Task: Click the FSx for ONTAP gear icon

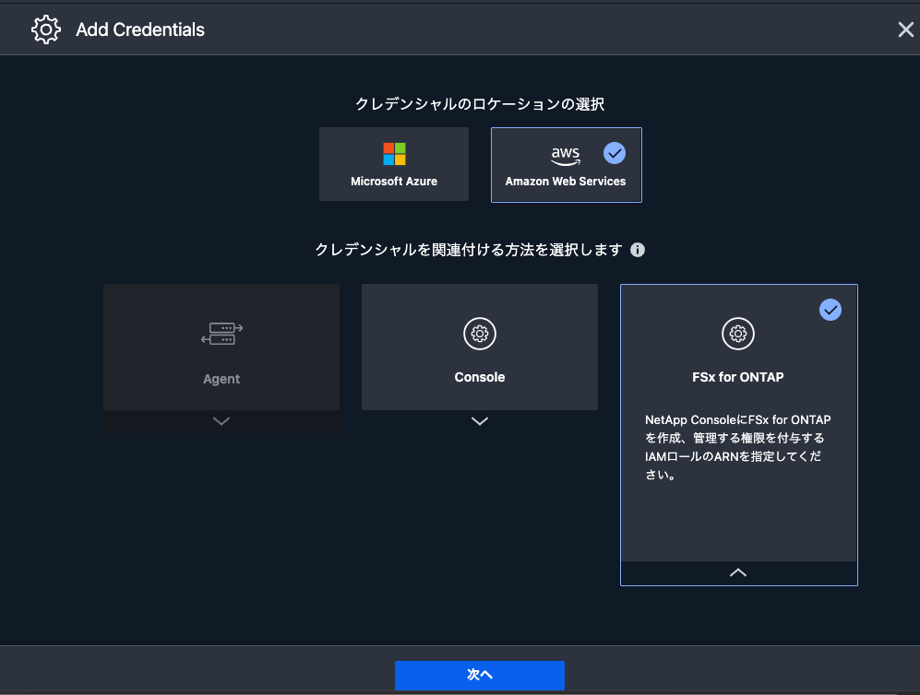Action: tap(738, 334)
